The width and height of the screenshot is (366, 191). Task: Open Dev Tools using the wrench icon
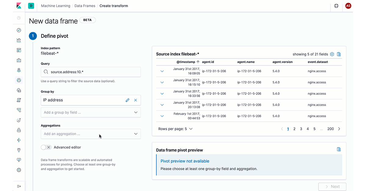point(19,150)
